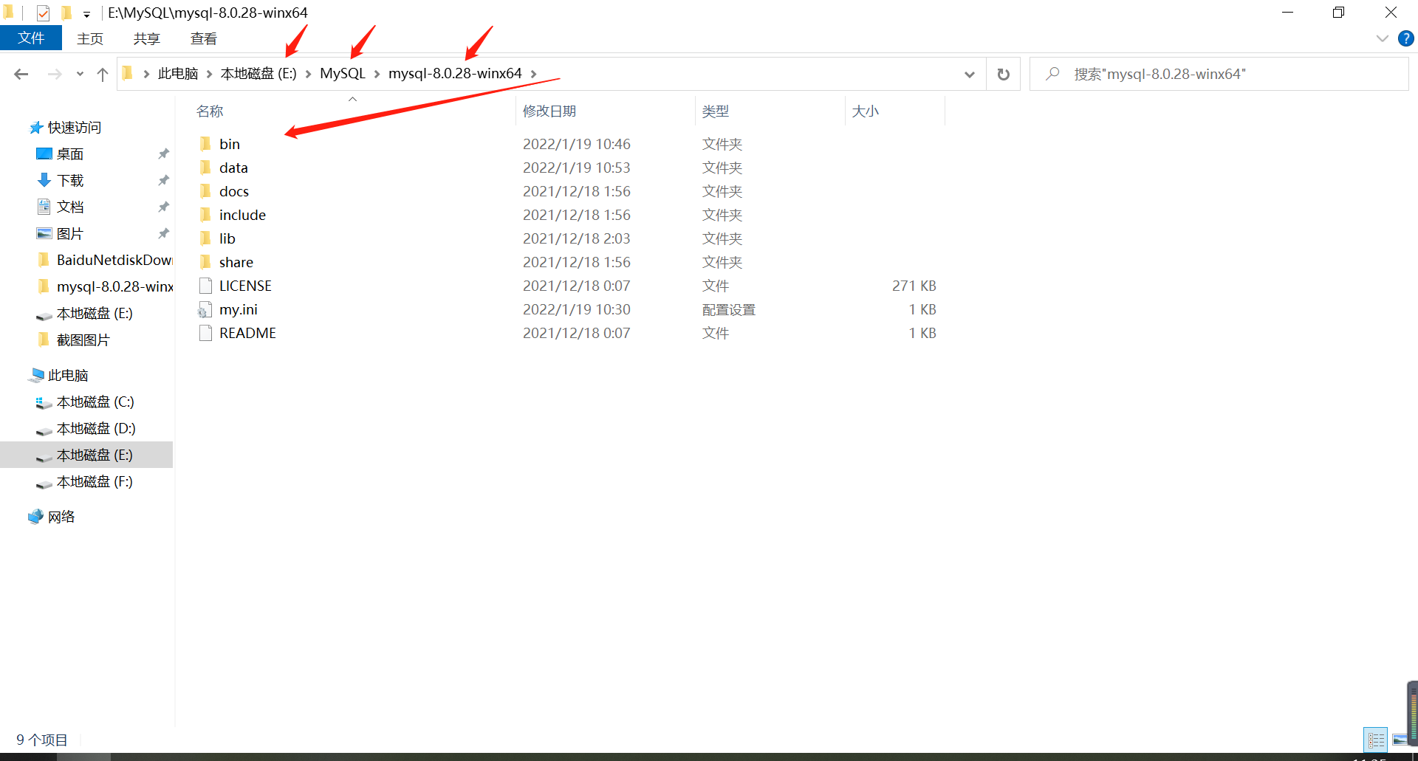Image resolution: width=1418 pixels, height=761 pixels.
Task: Go back with the left arrow
Action: 21,74
